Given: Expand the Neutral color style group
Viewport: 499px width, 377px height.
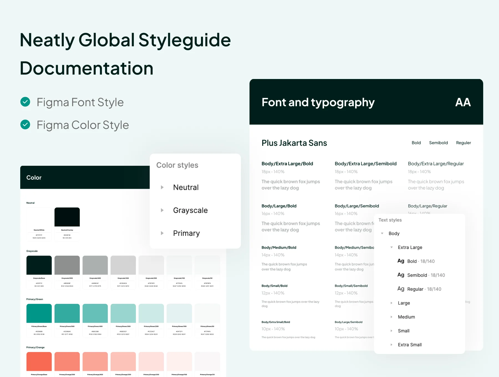Looking at the screenshot, I should tap(162, 187).
